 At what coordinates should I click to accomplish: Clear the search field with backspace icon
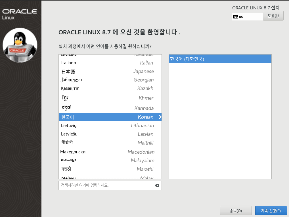pyautogui.click(x=157, y=185)
